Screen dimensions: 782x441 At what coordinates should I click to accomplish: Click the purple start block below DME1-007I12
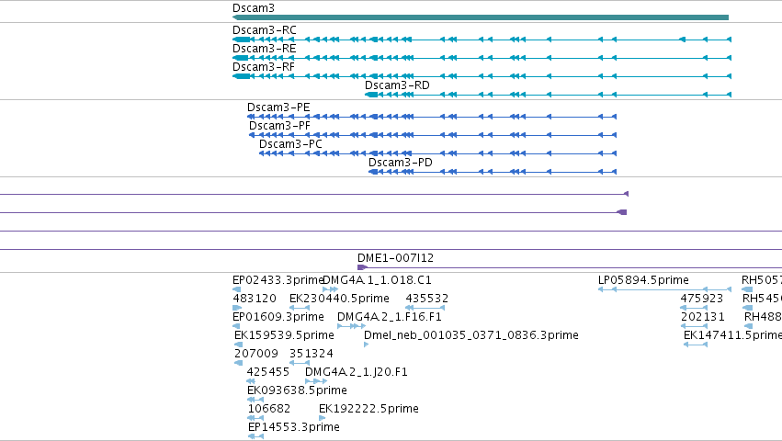(362, 268)
